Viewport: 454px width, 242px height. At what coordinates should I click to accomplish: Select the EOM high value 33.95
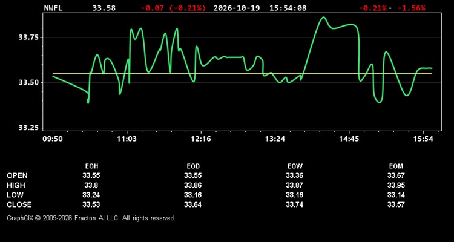[x=396, y=185]
